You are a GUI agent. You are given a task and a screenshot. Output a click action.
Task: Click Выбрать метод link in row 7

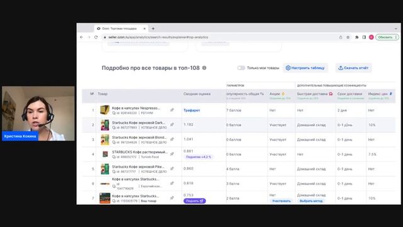[311, 201]
